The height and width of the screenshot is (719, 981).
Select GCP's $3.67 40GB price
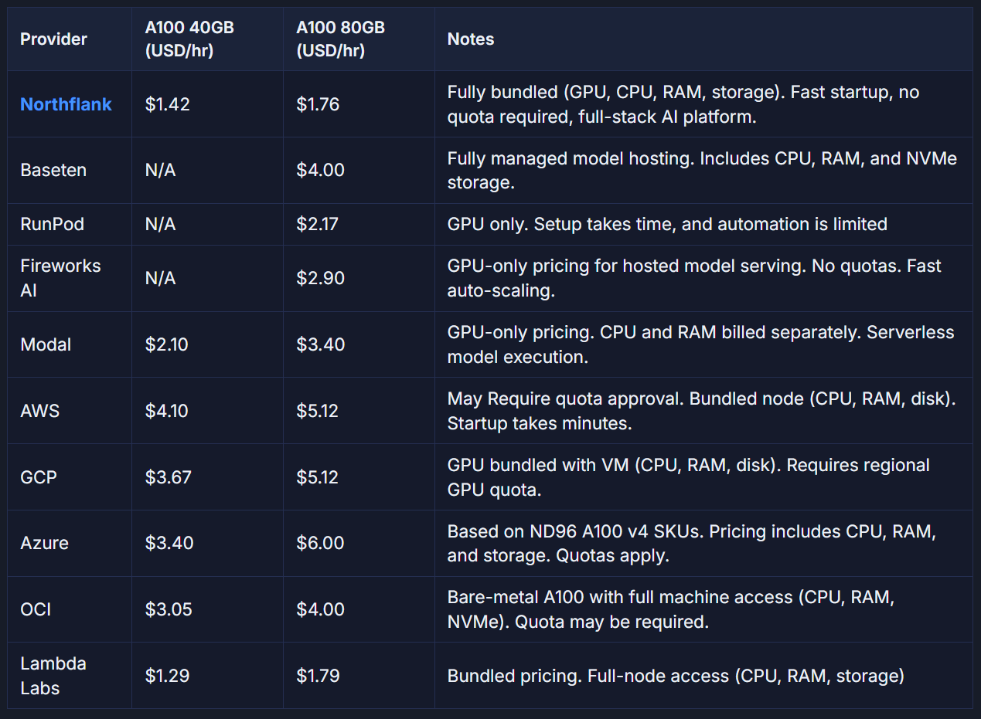coord(169,477)
